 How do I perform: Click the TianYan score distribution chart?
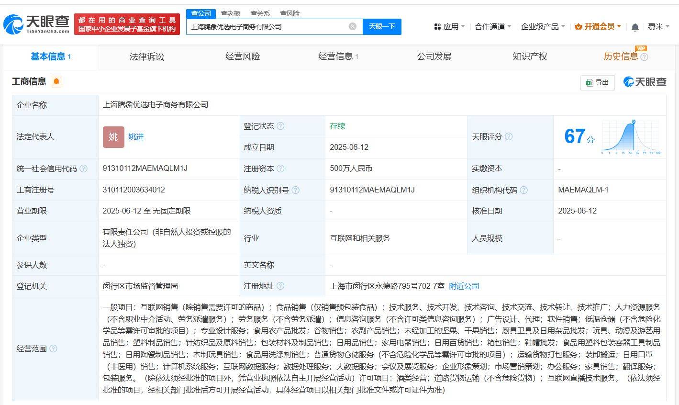[x=631, y=137]
